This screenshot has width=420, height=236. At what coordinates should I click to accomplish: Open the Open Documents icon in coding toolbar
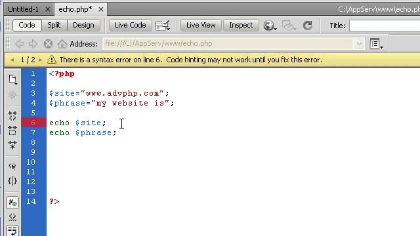point(12,79)
